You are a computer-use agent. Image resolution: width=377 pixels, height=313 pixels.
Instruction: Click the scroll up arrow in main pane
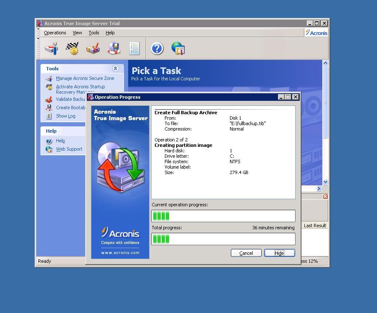click(325, 63)
